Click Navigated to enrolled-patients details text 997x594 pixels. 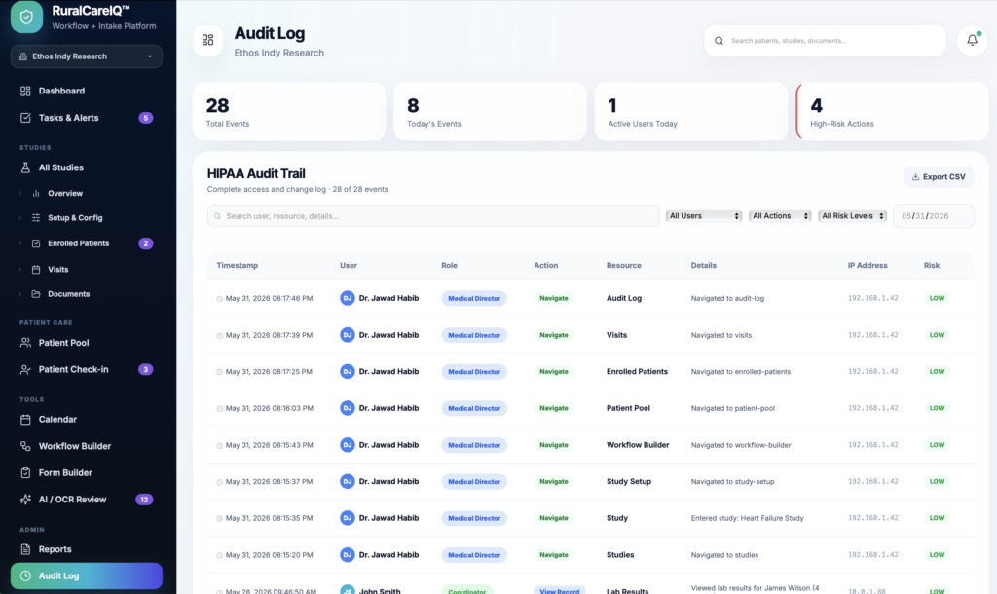741,372
